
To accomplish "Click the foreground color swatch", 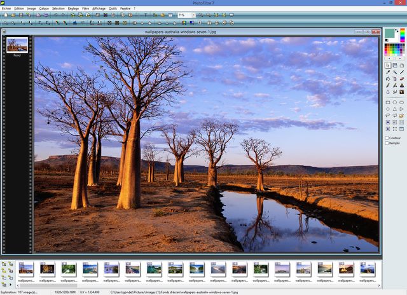I will 389,34.
